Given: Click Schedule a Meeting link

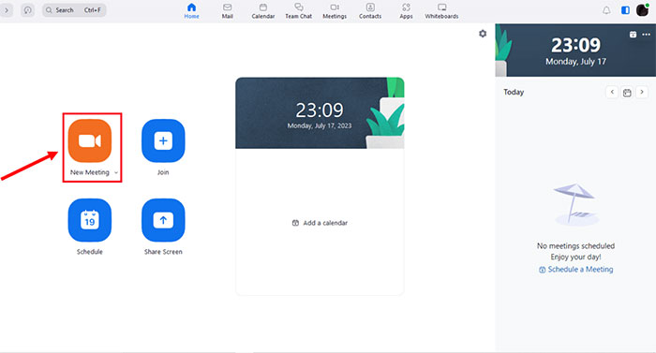Looking at the screenshot, I should coord(576,270).
